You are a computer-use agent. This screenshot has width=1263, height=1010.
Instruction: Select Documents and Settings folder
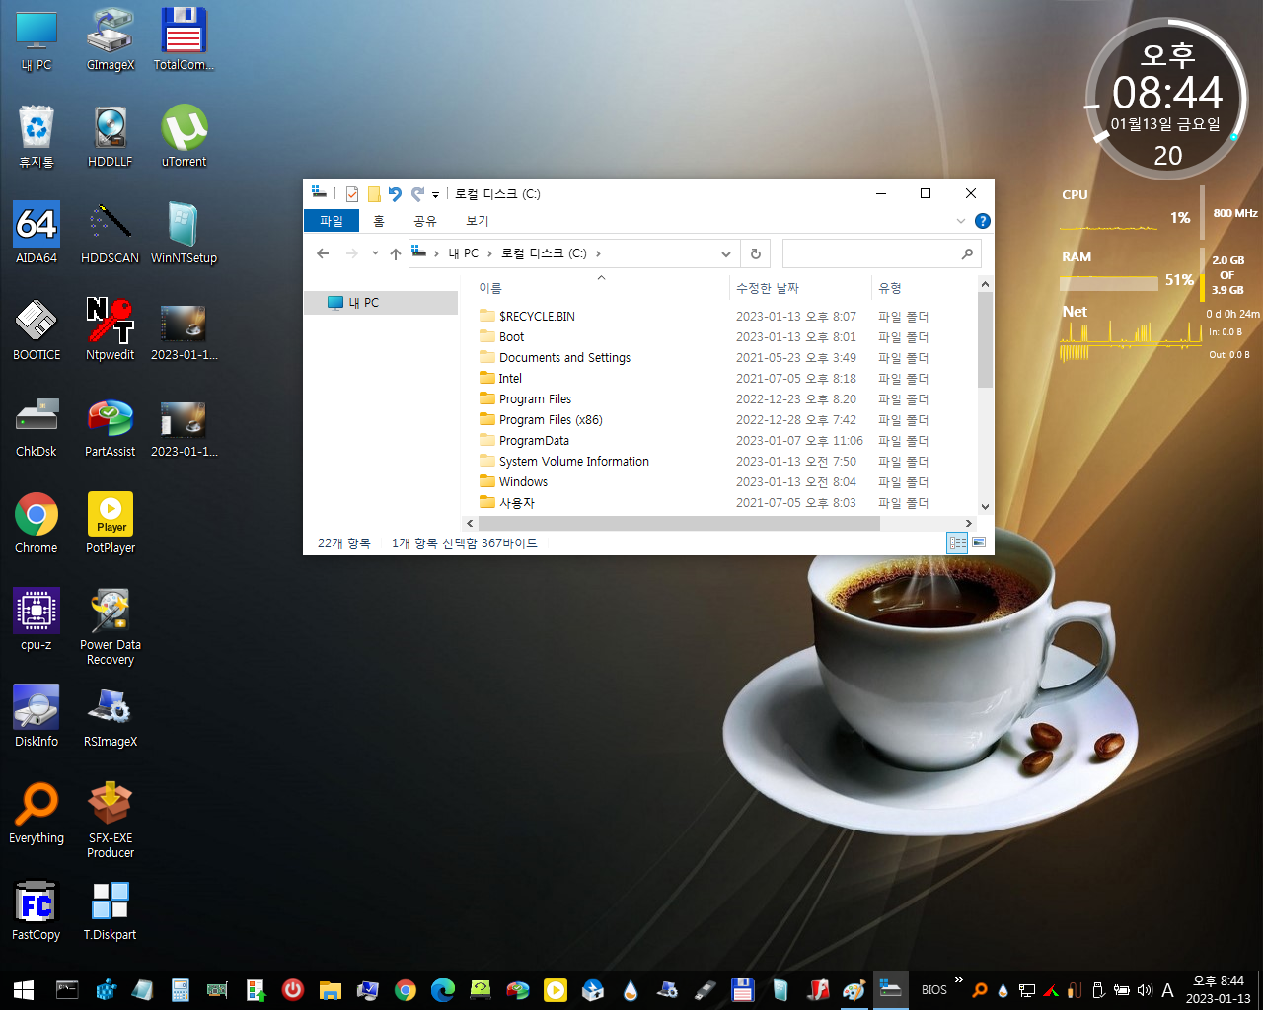(x=564, y=358)
